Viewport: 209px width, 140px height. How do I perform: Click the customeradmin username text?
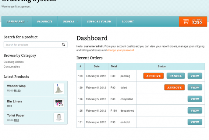[x=93, y=46]
